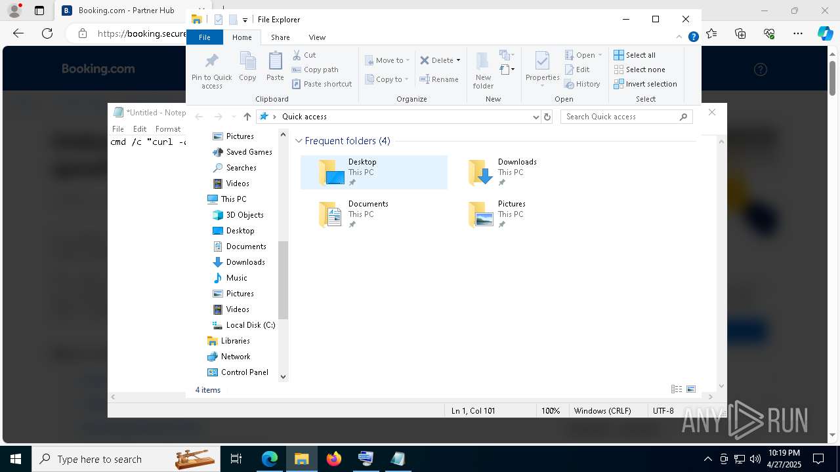Click the Cut scissors icon
This screenshot has width=840, height=472.
(297, 55)
